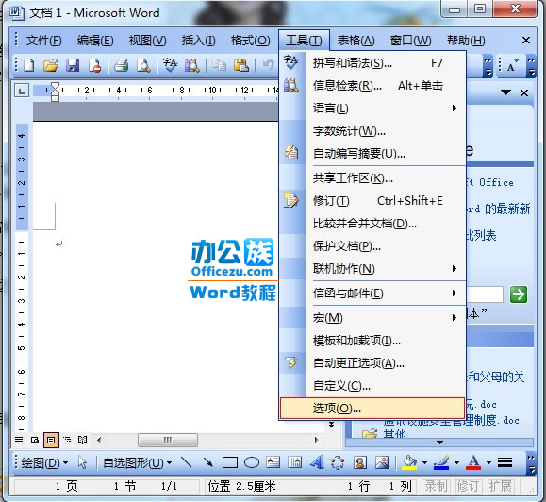Open the 视图(V) menu
The width and height of the screenshot is (546, 502).
[x=147, y=41]
